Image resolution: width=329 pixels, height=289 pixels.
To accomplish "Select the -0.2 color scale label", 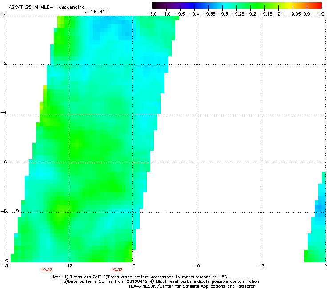I will [x=251, y=14].
